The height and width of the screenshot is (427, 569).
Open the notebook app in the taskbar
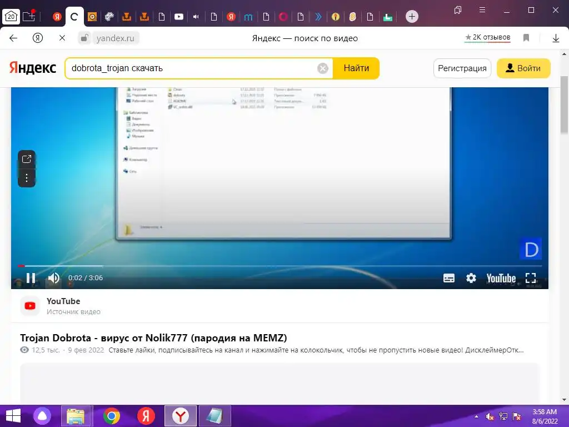tap(215, 416)
